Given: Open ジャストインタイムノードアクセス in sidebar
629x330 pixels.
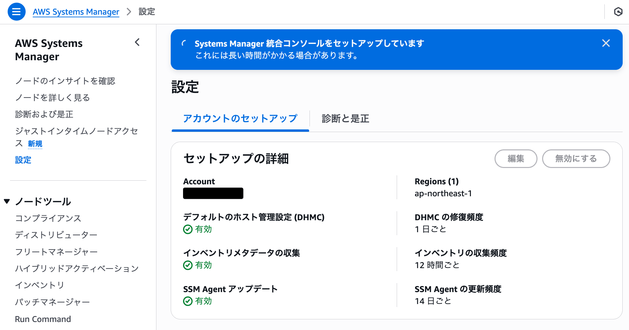Looking at the screenshot, I should pyautogui.click(x=77, y=137).
